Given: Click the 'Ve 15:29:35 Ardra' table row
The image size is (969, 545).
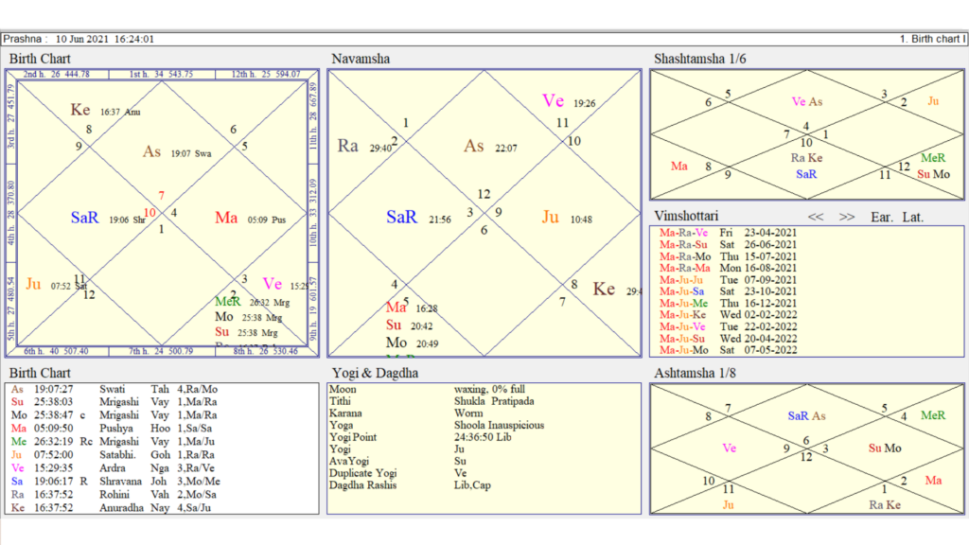Looking at the screenshot, I should 115,468.
